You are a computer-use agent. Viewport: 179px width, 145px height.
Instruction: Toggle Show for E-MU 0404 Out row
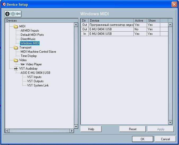click(x=153, y=29)
